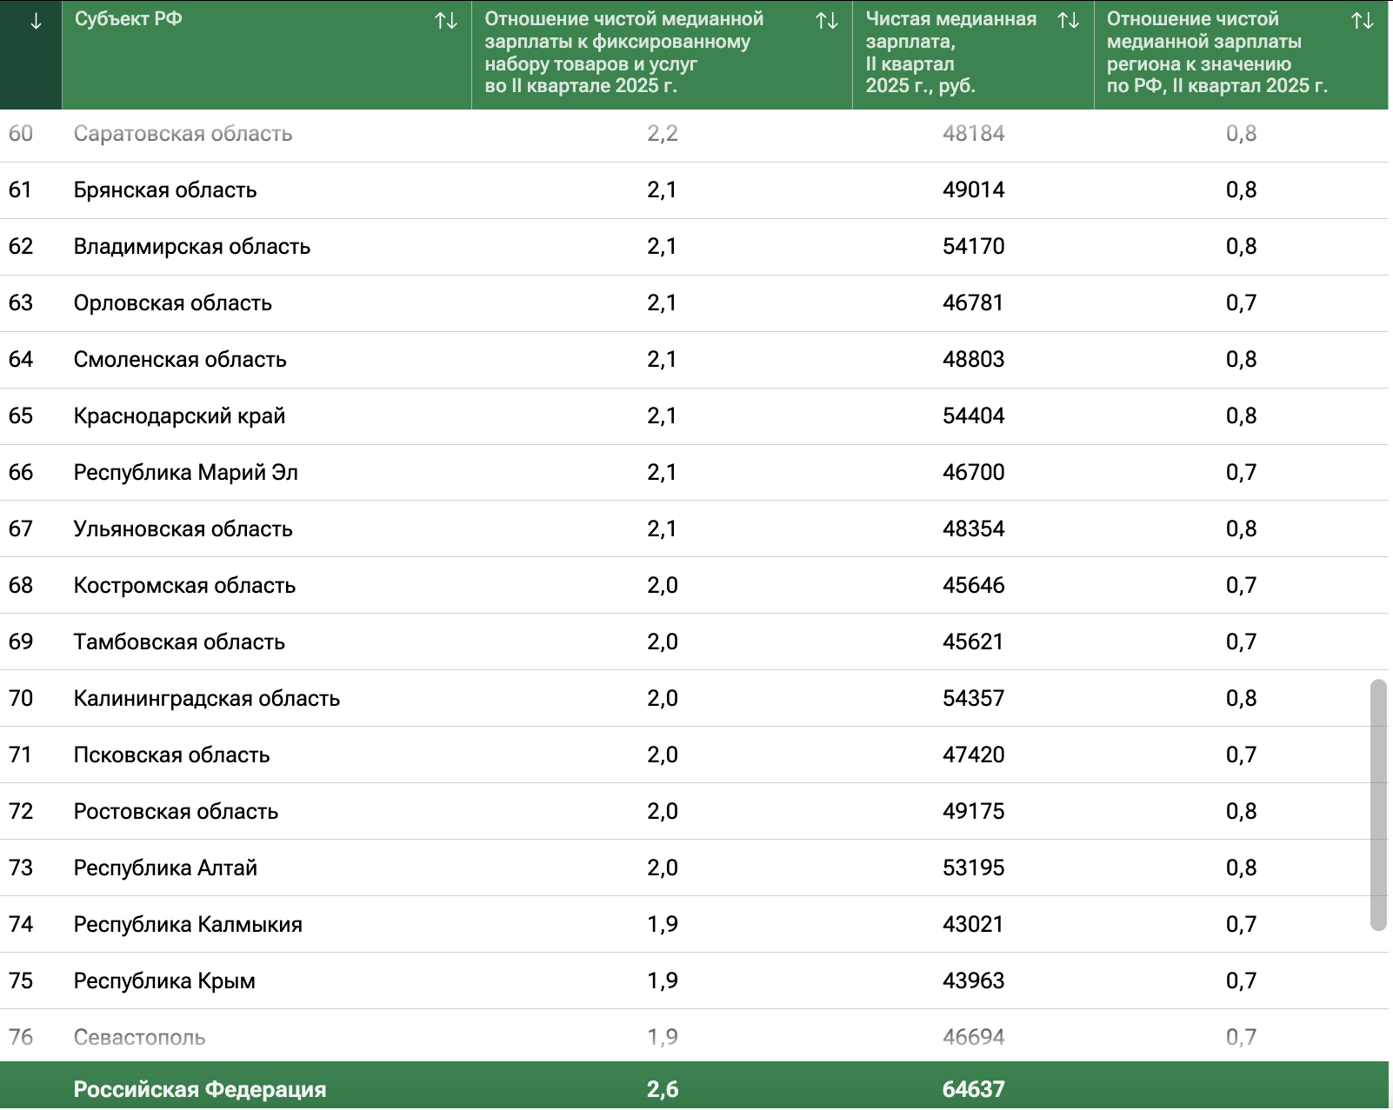Viewport: 1393px width, 1110px height.
Task: Click salary value 49014
Action: 974,190
